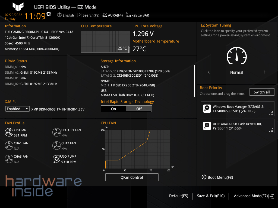Switch EZ tuning to previous mode
Image resolution: width=278 pixels, height=208 pixels.
(209, 72)
